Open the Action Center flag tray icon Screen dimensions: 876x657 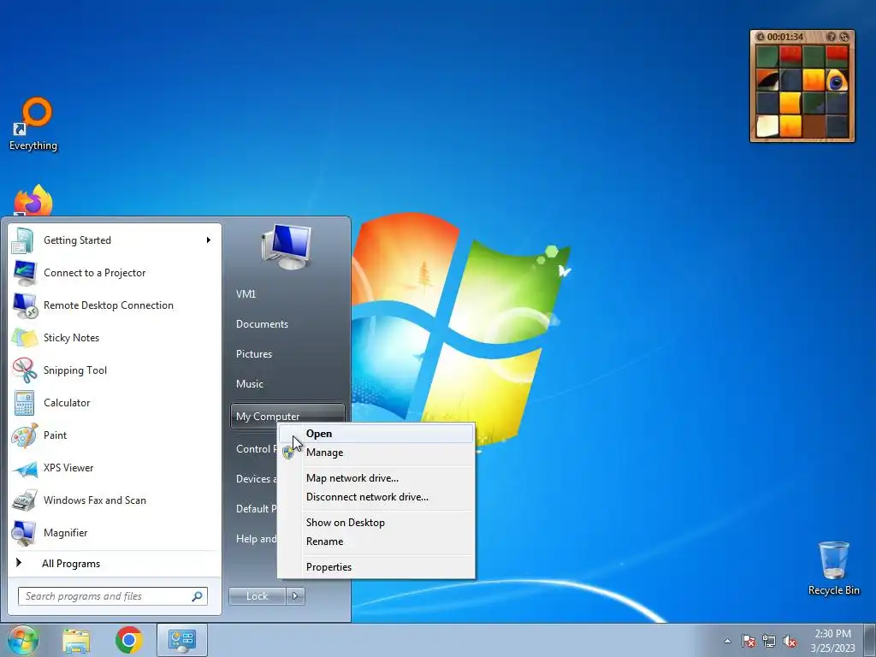click(x=749, y=641)
